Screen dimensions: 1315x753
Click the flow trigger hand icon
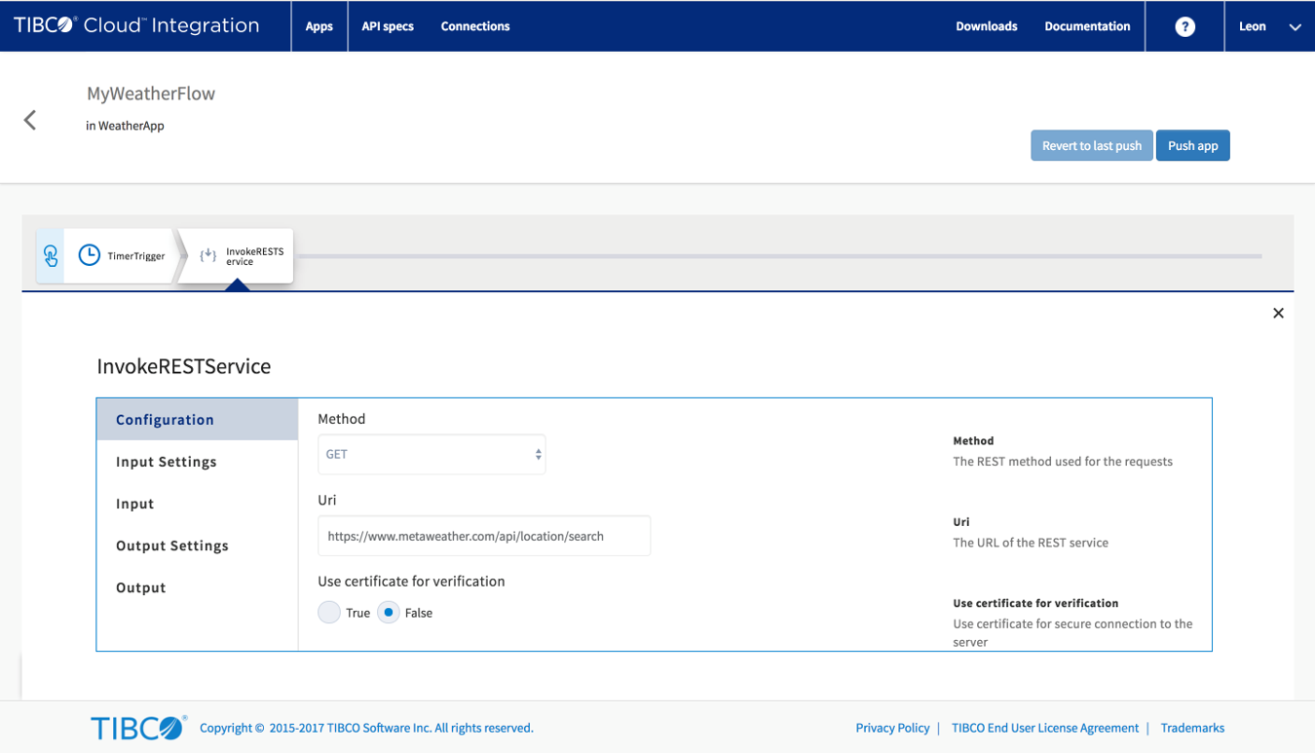pos(51,256)
